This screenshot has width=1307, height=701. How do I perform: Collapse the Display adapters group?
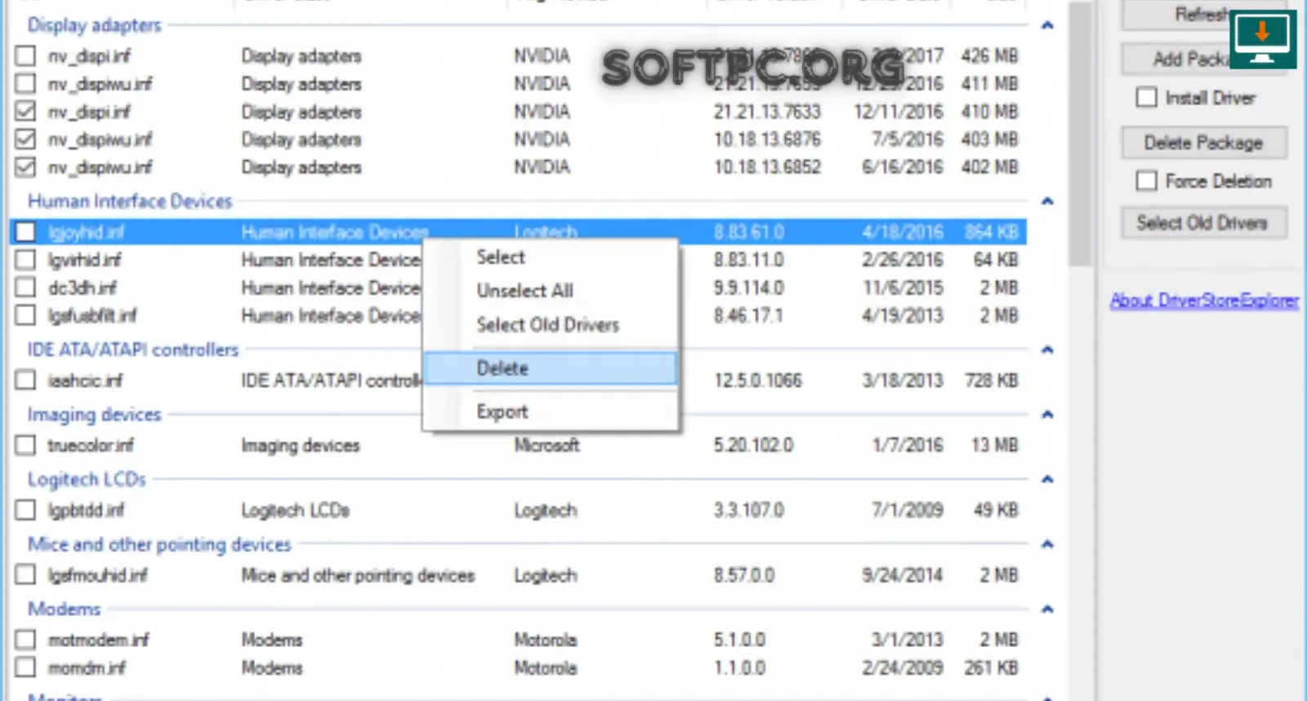pos(1047,25)
